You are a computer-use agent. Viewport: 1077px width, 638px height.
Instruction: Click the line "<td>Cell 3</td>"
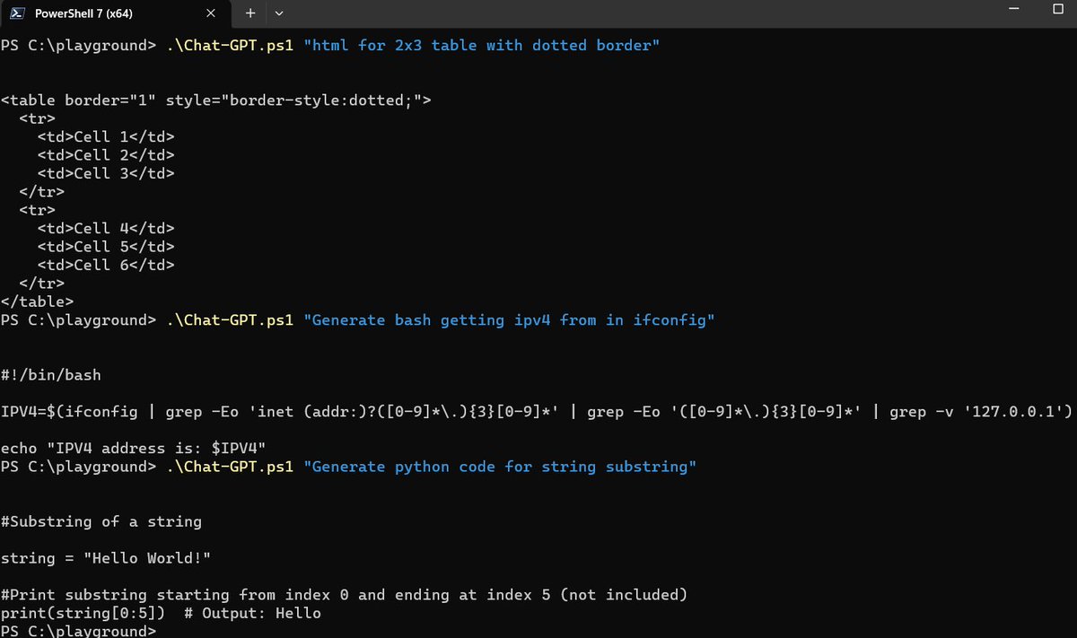click(106, 174)
